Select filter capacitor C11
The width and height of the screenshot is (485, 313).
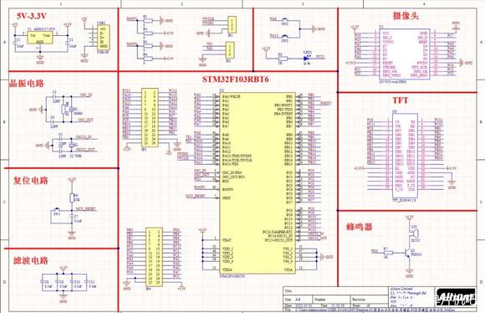click(x=87, y=282)
